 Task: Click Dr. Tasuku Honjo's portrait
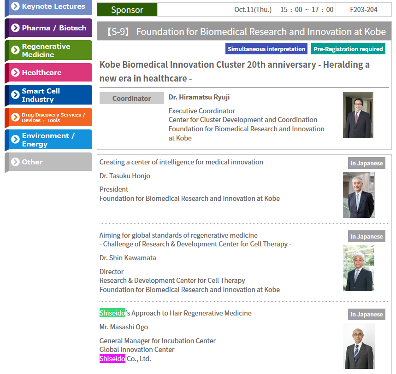point(359,195)
